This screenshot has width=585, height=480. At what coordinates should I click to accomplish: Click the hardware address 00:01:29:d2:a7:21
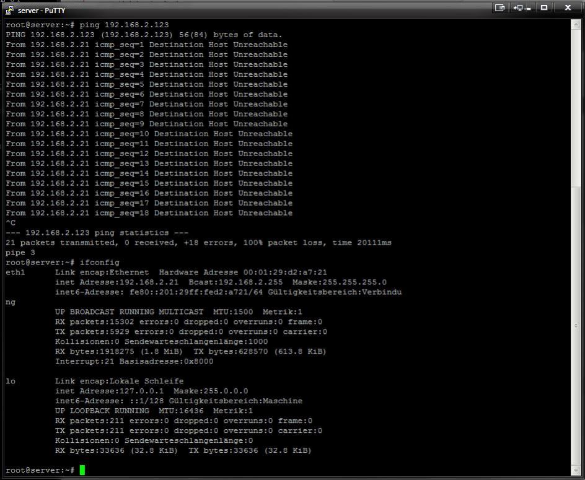286,273
